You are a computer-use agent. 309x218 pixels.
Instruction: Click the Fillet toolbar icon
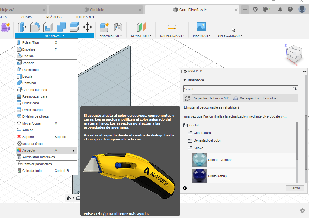35,27
